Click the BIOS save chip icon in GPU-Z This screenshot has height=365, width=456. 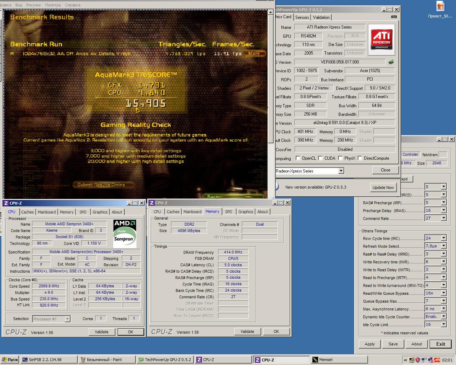391,62
